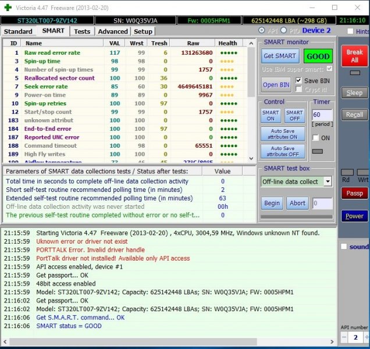Select the Reallocated sector count row
This screenshot has height=349, width=370.
(59, 78)
